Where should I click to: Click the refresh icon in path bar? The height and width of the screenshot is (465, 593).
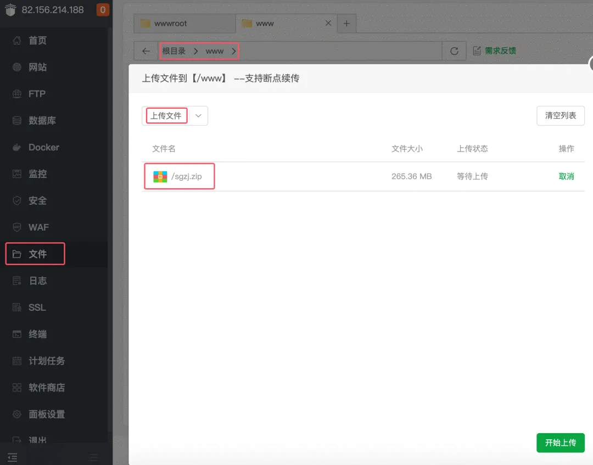[x=454, y=51]
